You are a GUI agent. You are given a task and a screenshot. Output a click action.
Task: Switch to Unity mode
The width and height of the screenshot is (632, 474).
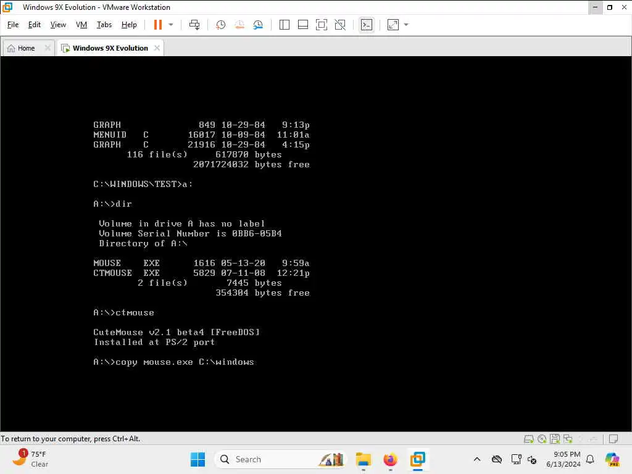(x=340, y=25)
